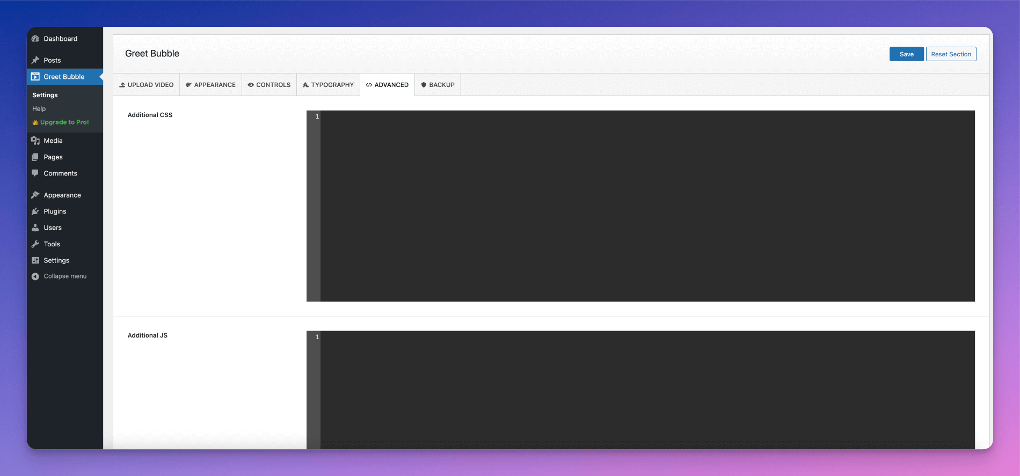Click the Appearance paintbrush icon
Viewport: 1020px width, 476px height.
[35, 195]
